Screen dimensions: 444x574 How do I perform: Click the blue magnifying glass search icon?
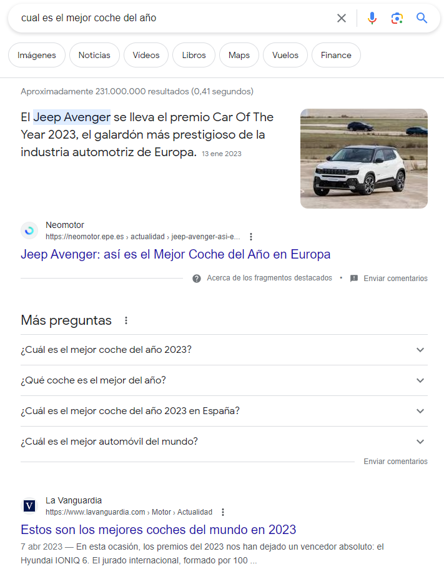click(x=422, y=18)
